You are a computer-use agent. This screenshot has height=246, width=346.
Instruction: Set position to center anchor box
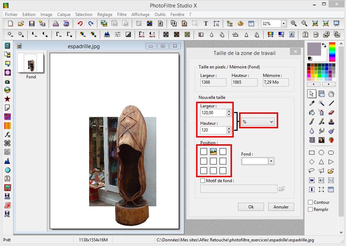pyautogui.click(x=213, y=161)
